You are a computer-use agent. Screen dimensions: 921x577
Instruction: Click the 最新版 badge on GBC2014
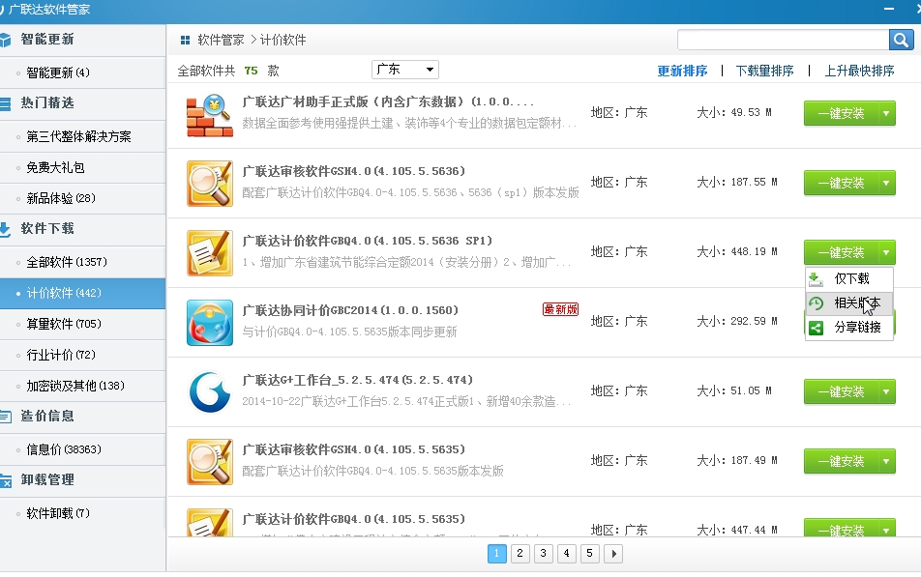coord(560,309)
